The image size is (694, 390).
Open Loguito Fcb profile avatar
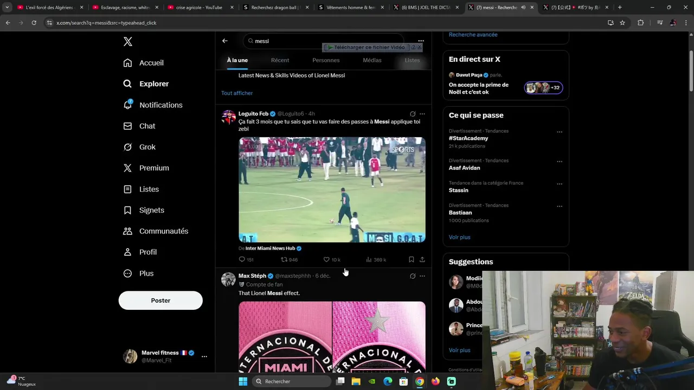click(228, 117)
